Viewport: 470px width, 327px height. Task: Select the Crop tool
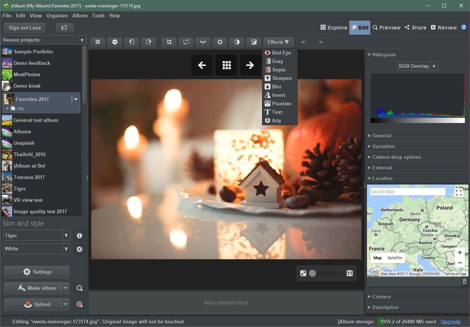[169, 42]
